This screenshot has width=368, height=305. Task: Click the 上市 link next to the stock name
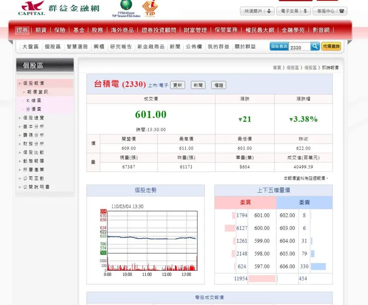click(152, 85)
